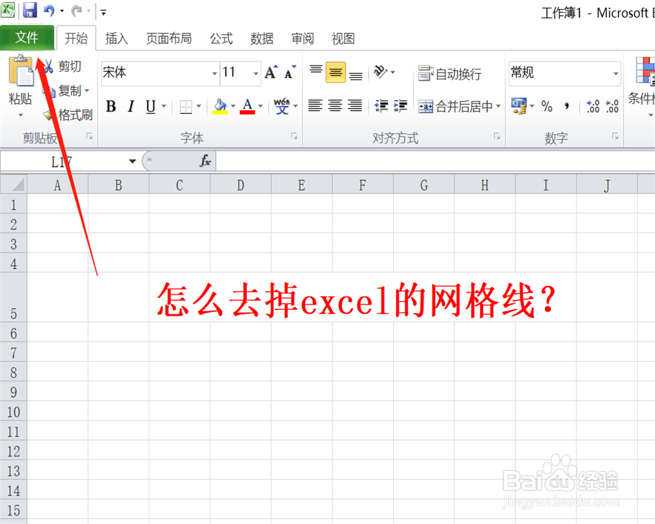Expand the Underline style arrow

[x=164, y=106]
